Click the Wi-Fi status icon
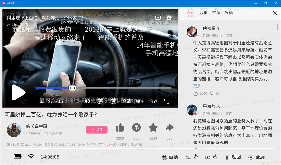 [x=31, y=156]
